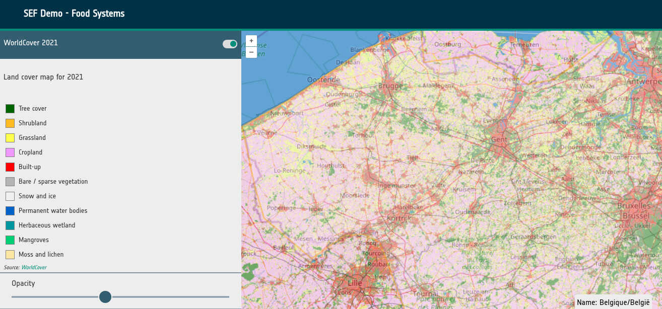
Task: Click on Gent city on the map
Action: pos(499,139)
